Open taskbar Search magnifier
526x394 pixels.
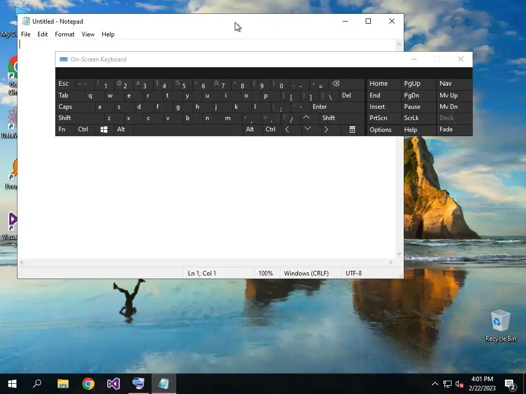coord(37,384)
